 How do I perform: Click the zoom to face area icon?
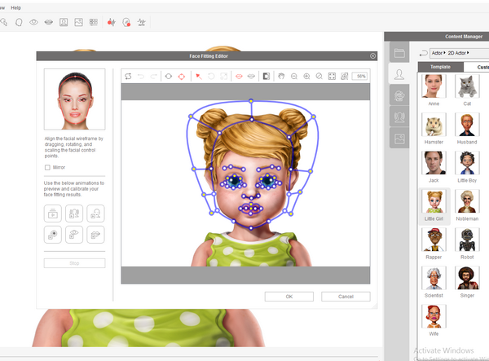point(344,76)
